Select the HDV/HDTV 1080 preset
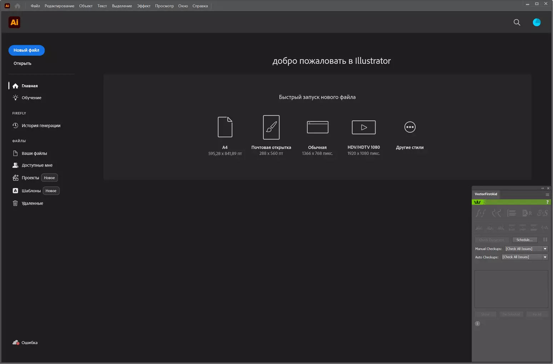Image resolution: width=553 pixels, height=364 pixels. [363, 137]
